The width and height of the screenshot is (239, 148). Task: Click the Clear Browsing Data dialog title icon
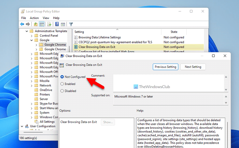click(62, 56)
